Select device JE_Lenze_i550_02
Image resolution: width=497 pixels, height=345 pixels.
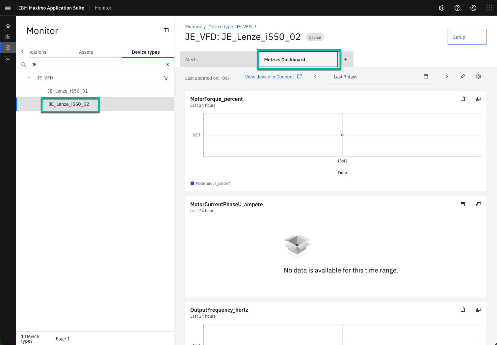(x=69, y=104)
